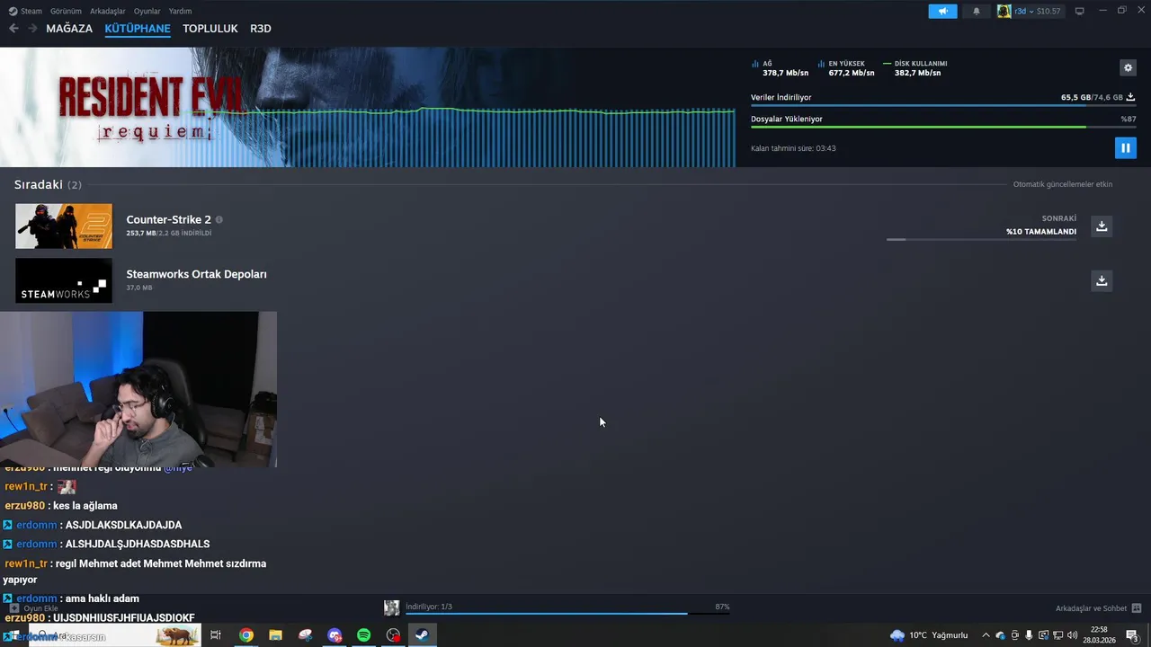This screenshot has height=647, width=1151.
Task: Open the Windows notification center
Action: pyautogui.click(x=1133, y=635)
